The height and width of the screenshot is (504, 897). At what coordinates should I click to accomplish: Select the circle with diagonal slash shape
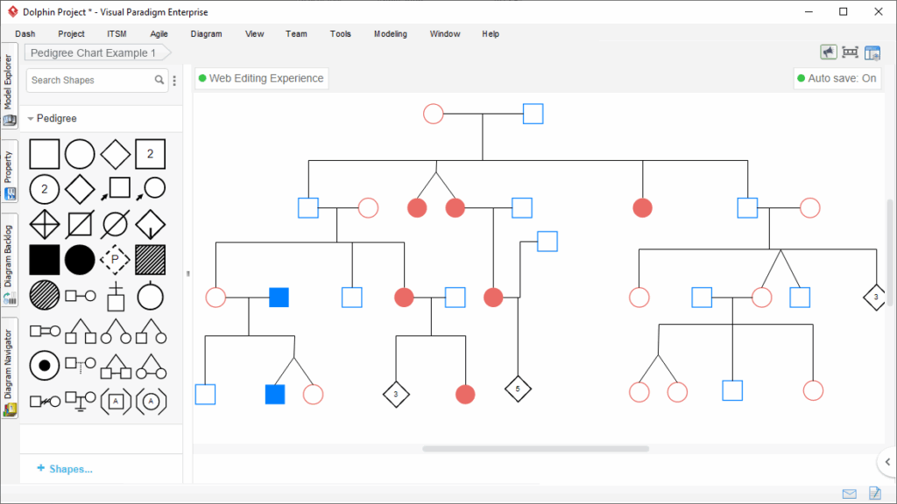[x=115, y=224]
